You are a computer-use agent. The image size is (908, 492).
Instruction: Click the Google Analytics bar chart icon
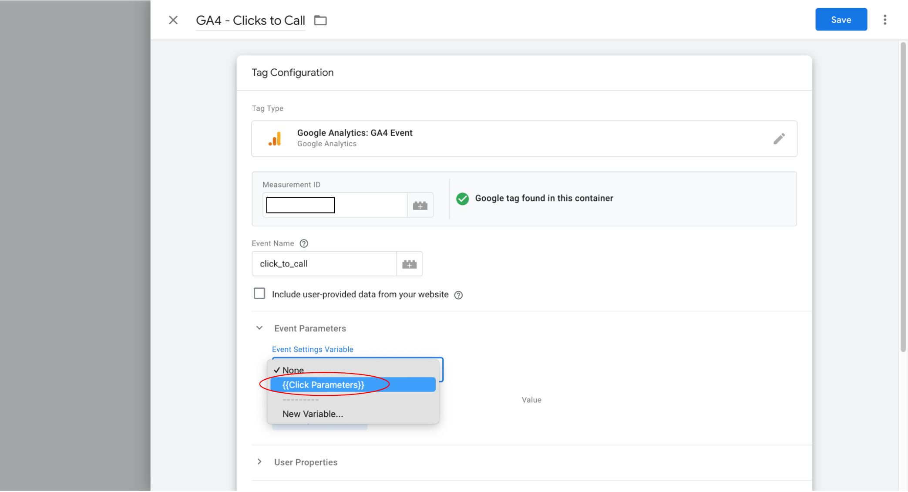(275, 138)
